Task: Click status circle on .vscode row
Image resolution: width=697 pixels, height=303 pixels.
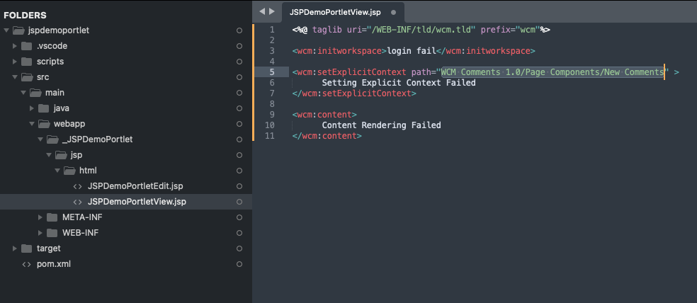Action: (x=239, y=46)
